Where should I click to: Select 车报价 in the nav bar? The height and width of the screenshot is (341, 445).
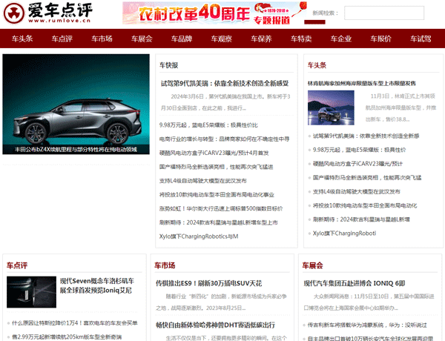[381, 39]
